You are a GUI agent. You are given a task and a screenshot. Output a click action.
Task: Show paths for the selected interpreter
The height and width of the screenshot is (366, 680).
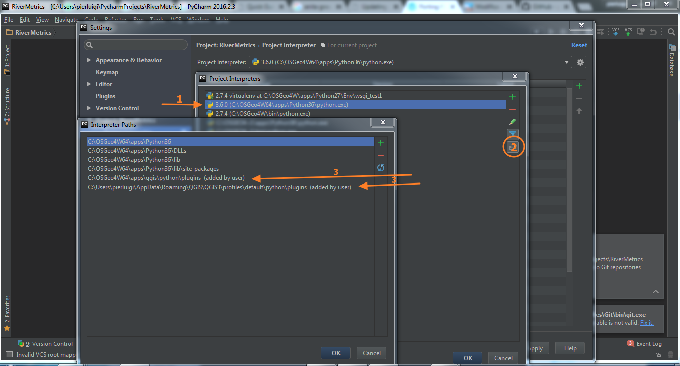(513, 147)
